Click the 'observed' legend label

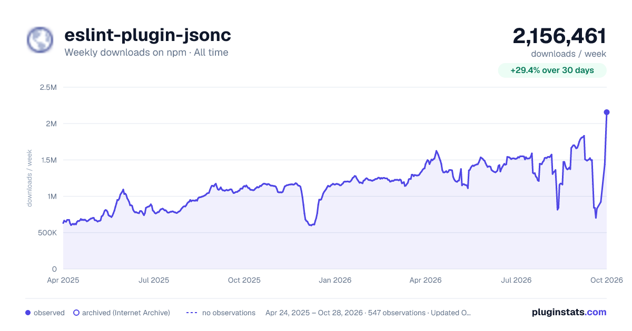[49, 313]
